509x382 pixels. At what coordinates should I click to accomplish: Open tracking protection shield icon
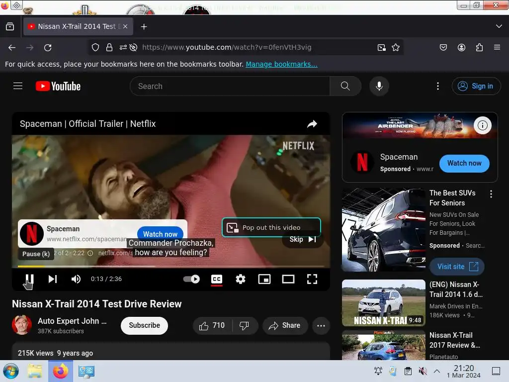[95, 47]
